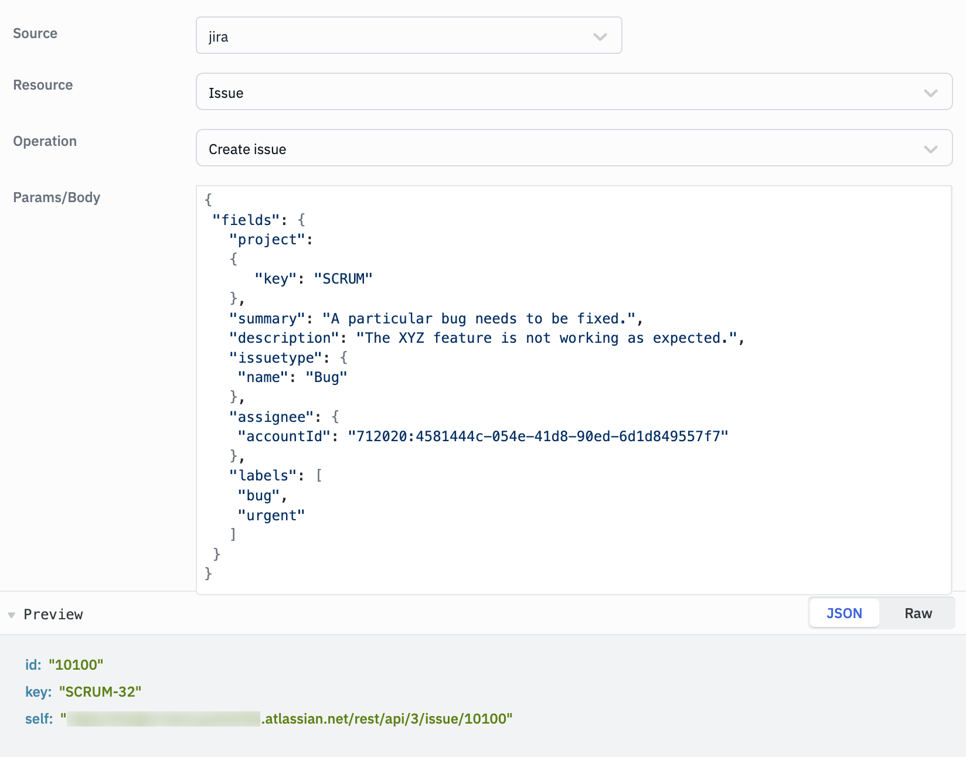The image size is (966, 757).
Task: Click the "issuetype" line in the editor
Action: (x=288, y=357)
